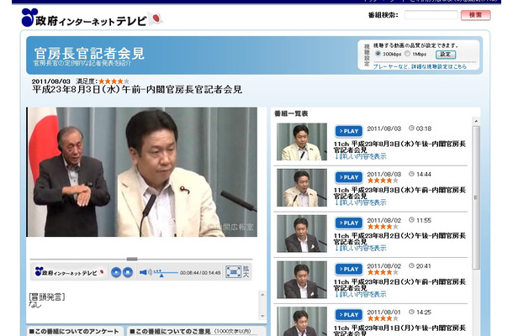This screenshot has width=513, height=336.
Task: Click star rating of 11:55 program
Action: 383,227
